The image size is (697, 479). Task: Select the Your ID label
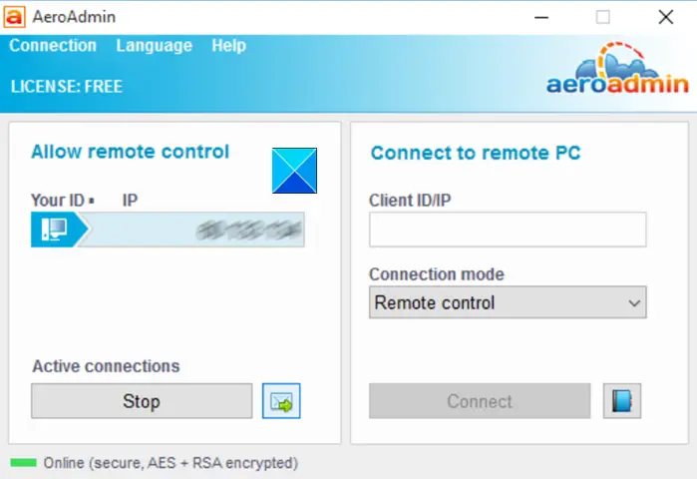[58, 201]
